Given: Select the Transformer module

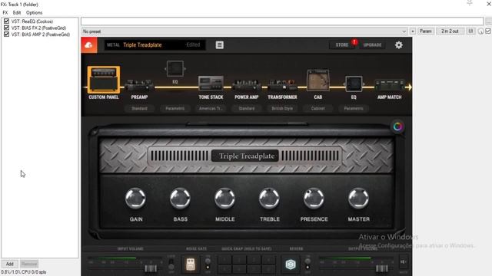Looking at the screenshot, I should click(x=282, y=85).
